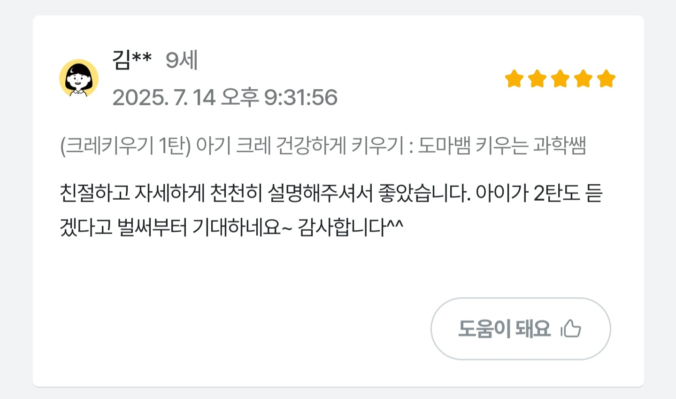Click the second rating star

tap(537, 79)
